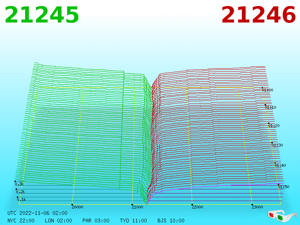Click the green 21245 bid price
This screenshot has height=225, width=300.
click(42, 15)
